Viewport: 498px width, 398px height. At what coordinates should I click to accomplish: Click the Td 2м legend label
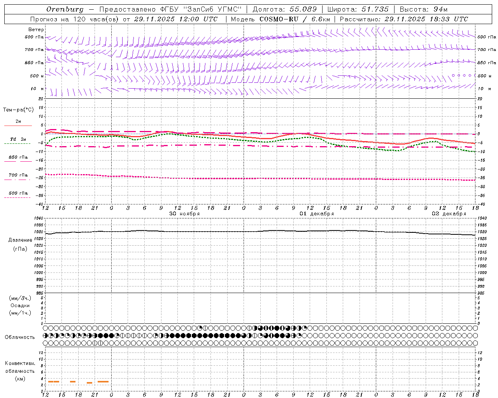18,139
